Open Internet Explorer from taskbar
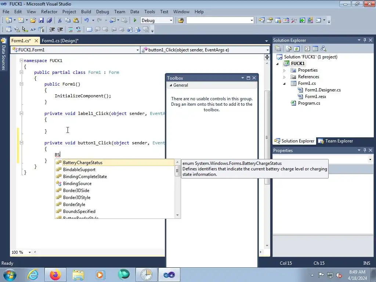This screenshot has height=282, width=376. click(x=33, y=275)
